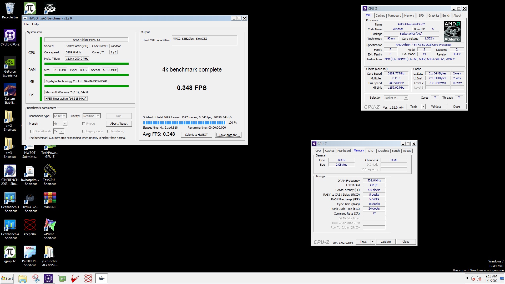Select Graphics tab in upper CPU-Z
This screenshot has height=284, width=505.
coord(434,16)
